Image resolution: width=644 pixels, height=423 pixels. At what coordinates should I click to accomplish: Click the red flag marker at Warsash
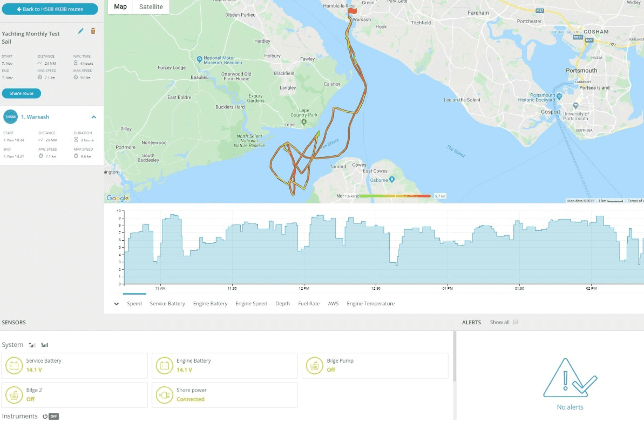click(x=352, y=11)
